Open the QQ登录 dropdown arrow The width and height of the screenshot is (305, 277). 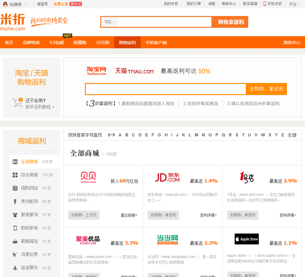click(26, 5)
